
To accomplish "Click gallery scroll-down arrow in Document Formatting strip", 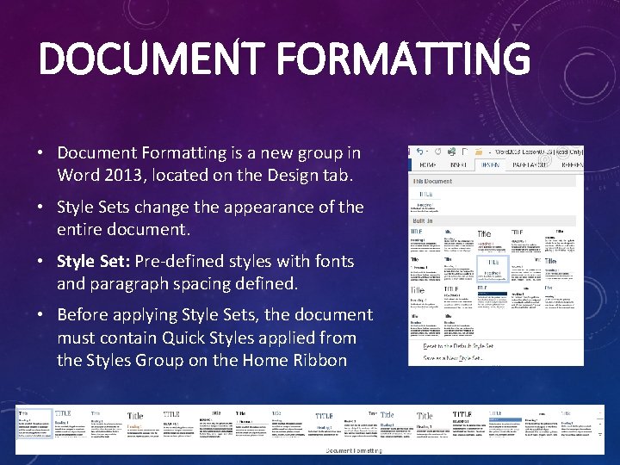I will point(600,424).
